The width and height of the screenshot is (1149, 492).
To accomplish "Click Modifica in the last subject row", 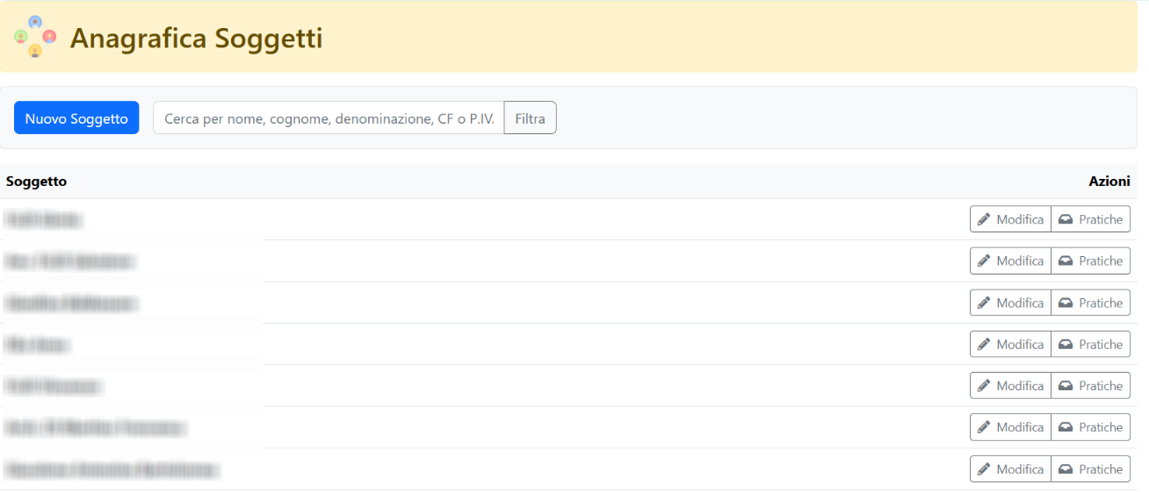I will pos(1010,469).
